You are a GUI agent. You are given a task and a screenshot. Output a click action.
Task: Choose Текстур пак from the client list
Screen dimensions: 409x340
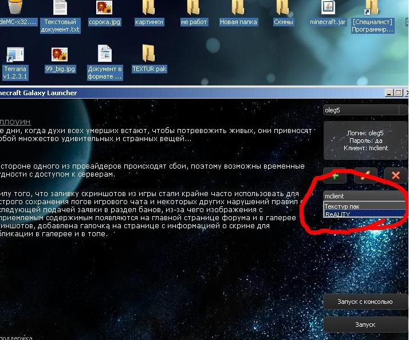(364, 206)
